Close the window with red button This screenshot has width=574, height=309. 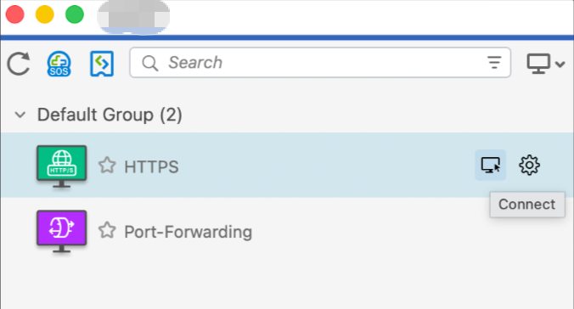[x=15, y=14]
